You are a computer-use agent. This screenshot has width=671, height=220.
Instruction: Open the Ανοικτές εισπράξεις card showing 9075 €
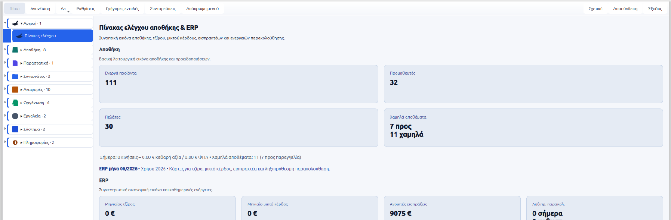tap(452, 208)
